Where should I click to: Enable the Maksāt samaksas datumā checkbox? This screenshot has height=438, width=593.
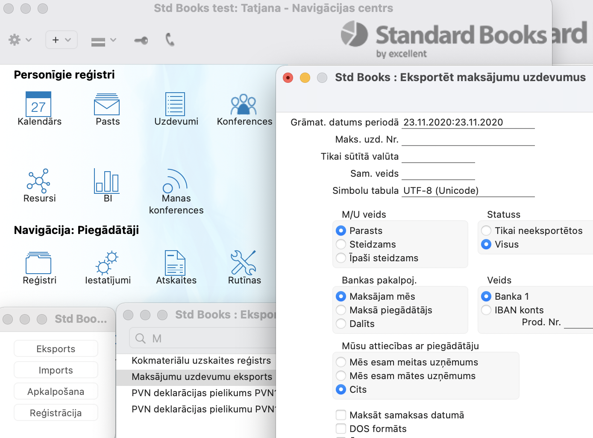pyautogui.click(x=341, y=415)
